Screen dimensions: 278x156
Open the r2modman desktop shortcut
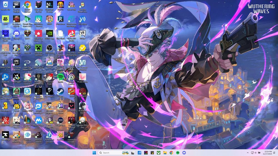[x=60, y=20]
